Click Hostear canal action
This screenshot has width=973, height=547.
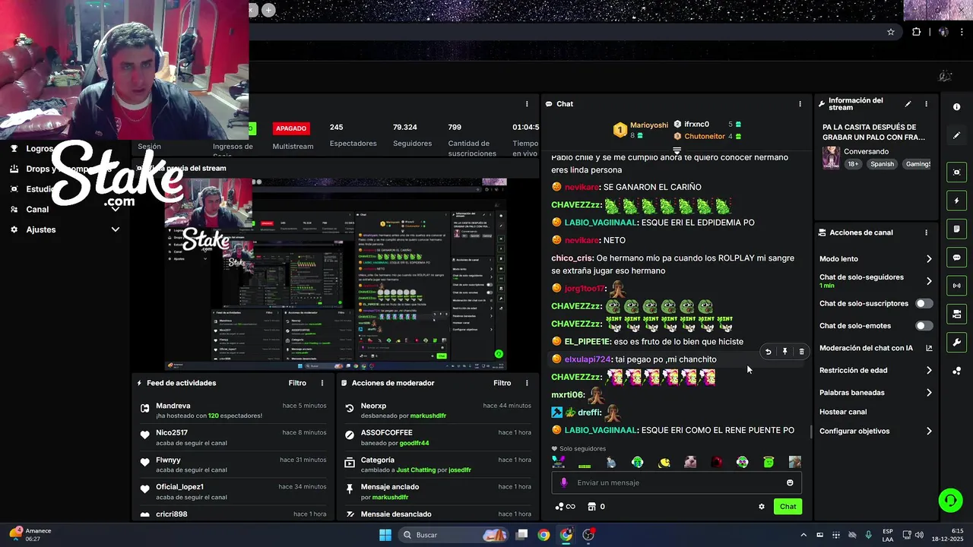(843, 412)
